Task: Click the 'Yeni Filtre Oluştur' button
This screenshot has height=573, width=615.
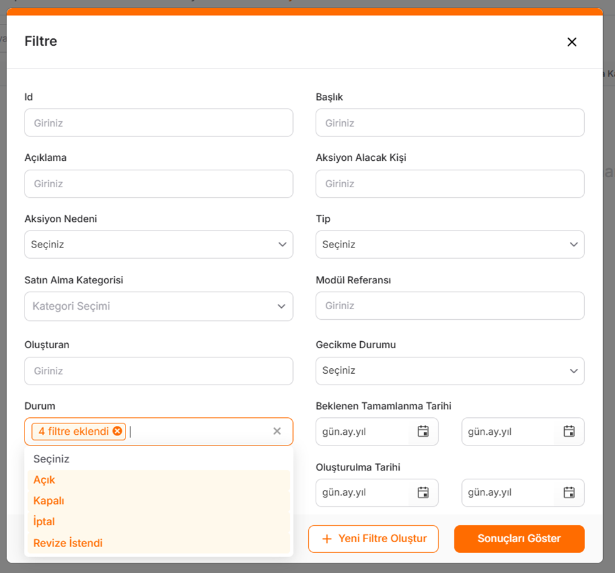Action: pos(373,539)
